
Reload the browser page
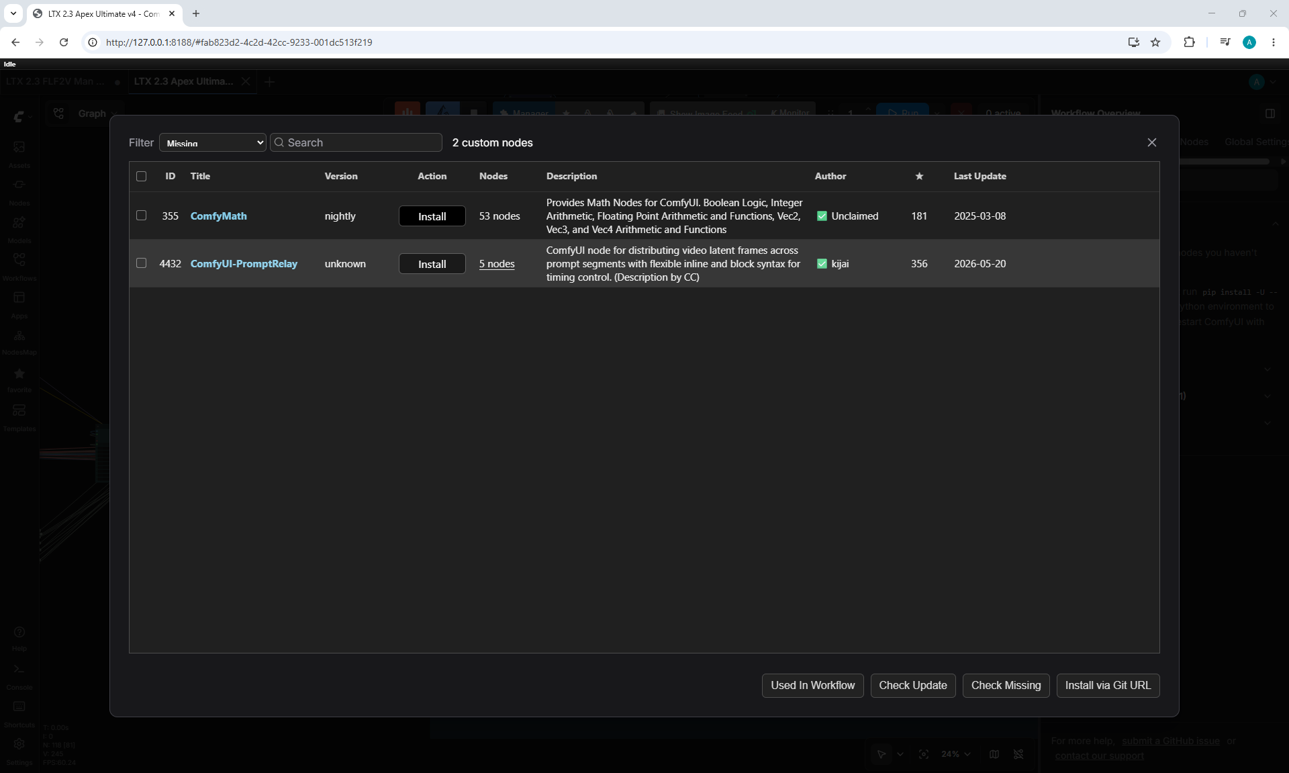[64, 42]
